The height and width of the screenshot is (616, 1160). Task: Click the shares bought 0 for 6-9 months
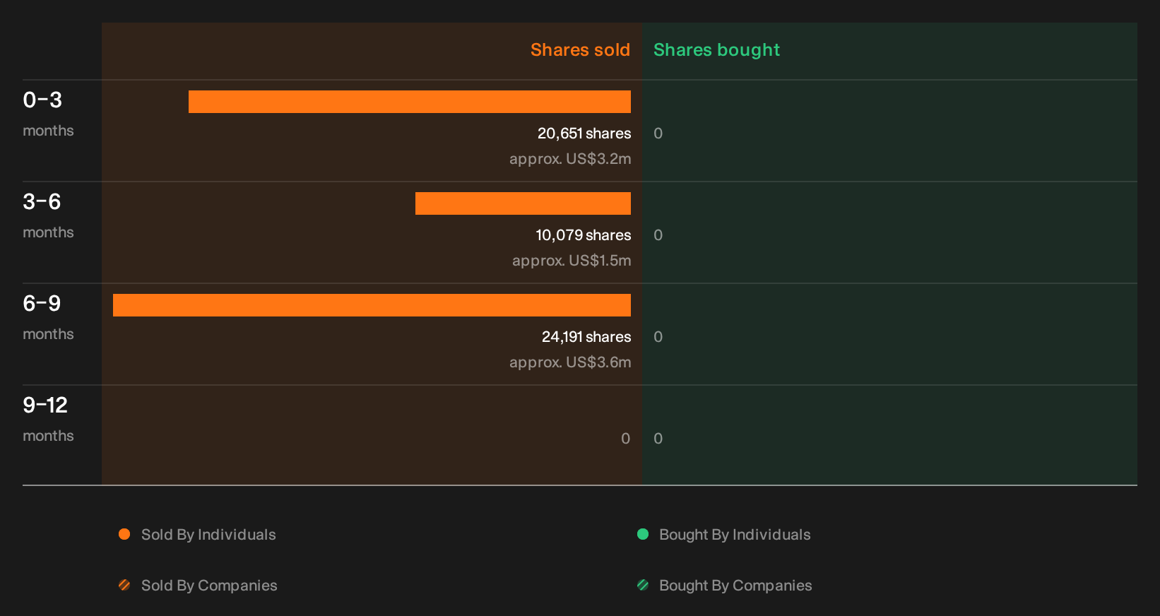658,337
